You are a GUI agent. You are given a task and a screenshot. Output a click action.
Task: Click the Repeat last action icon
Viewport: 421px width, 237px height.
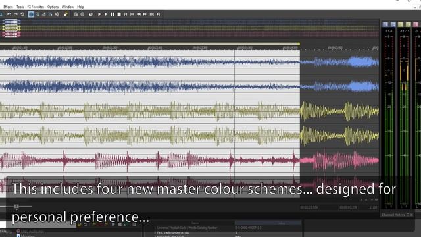(22, 14)
